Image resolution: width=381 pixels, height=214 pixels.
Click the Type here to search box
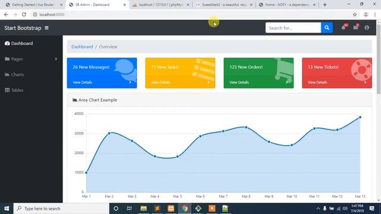point(61,209)
